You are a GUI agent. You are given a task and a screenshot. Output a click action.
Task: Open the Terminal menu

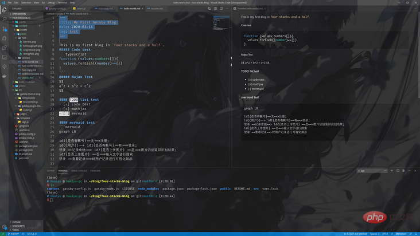[62, 3]
